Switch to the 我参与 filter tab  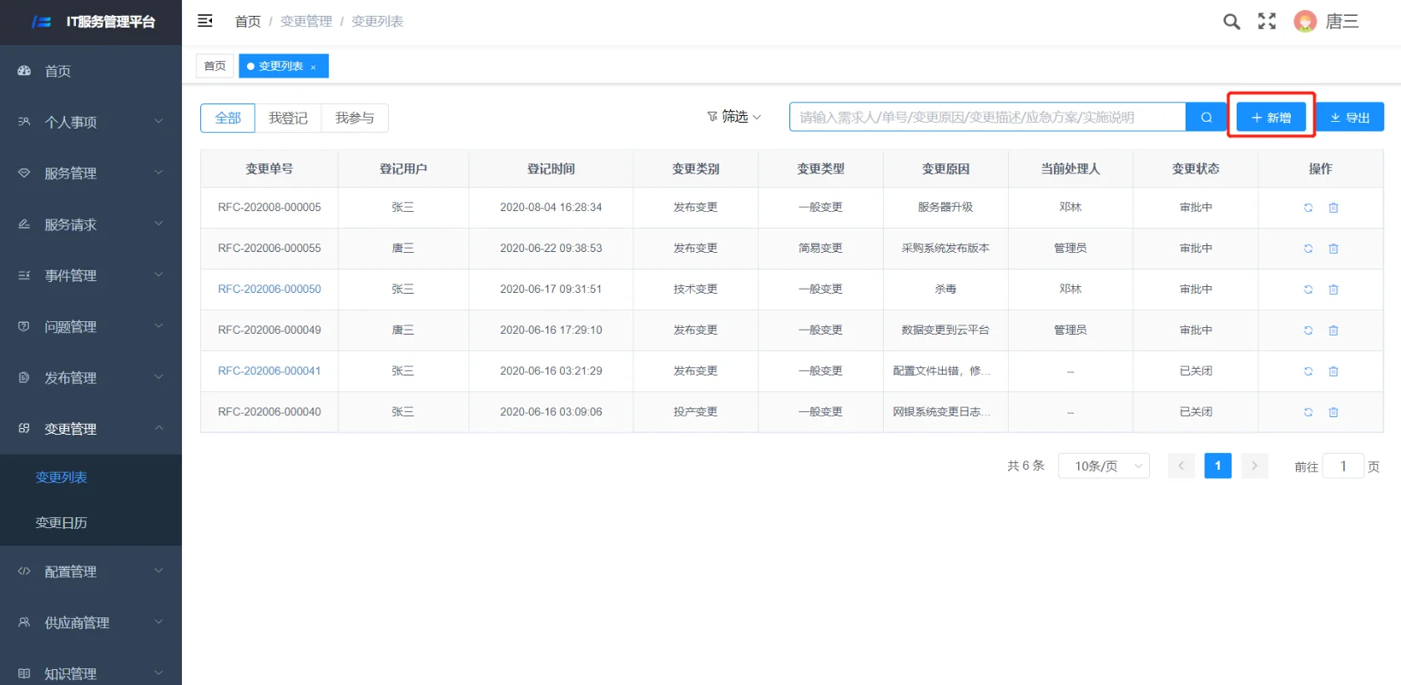point(355,118)
